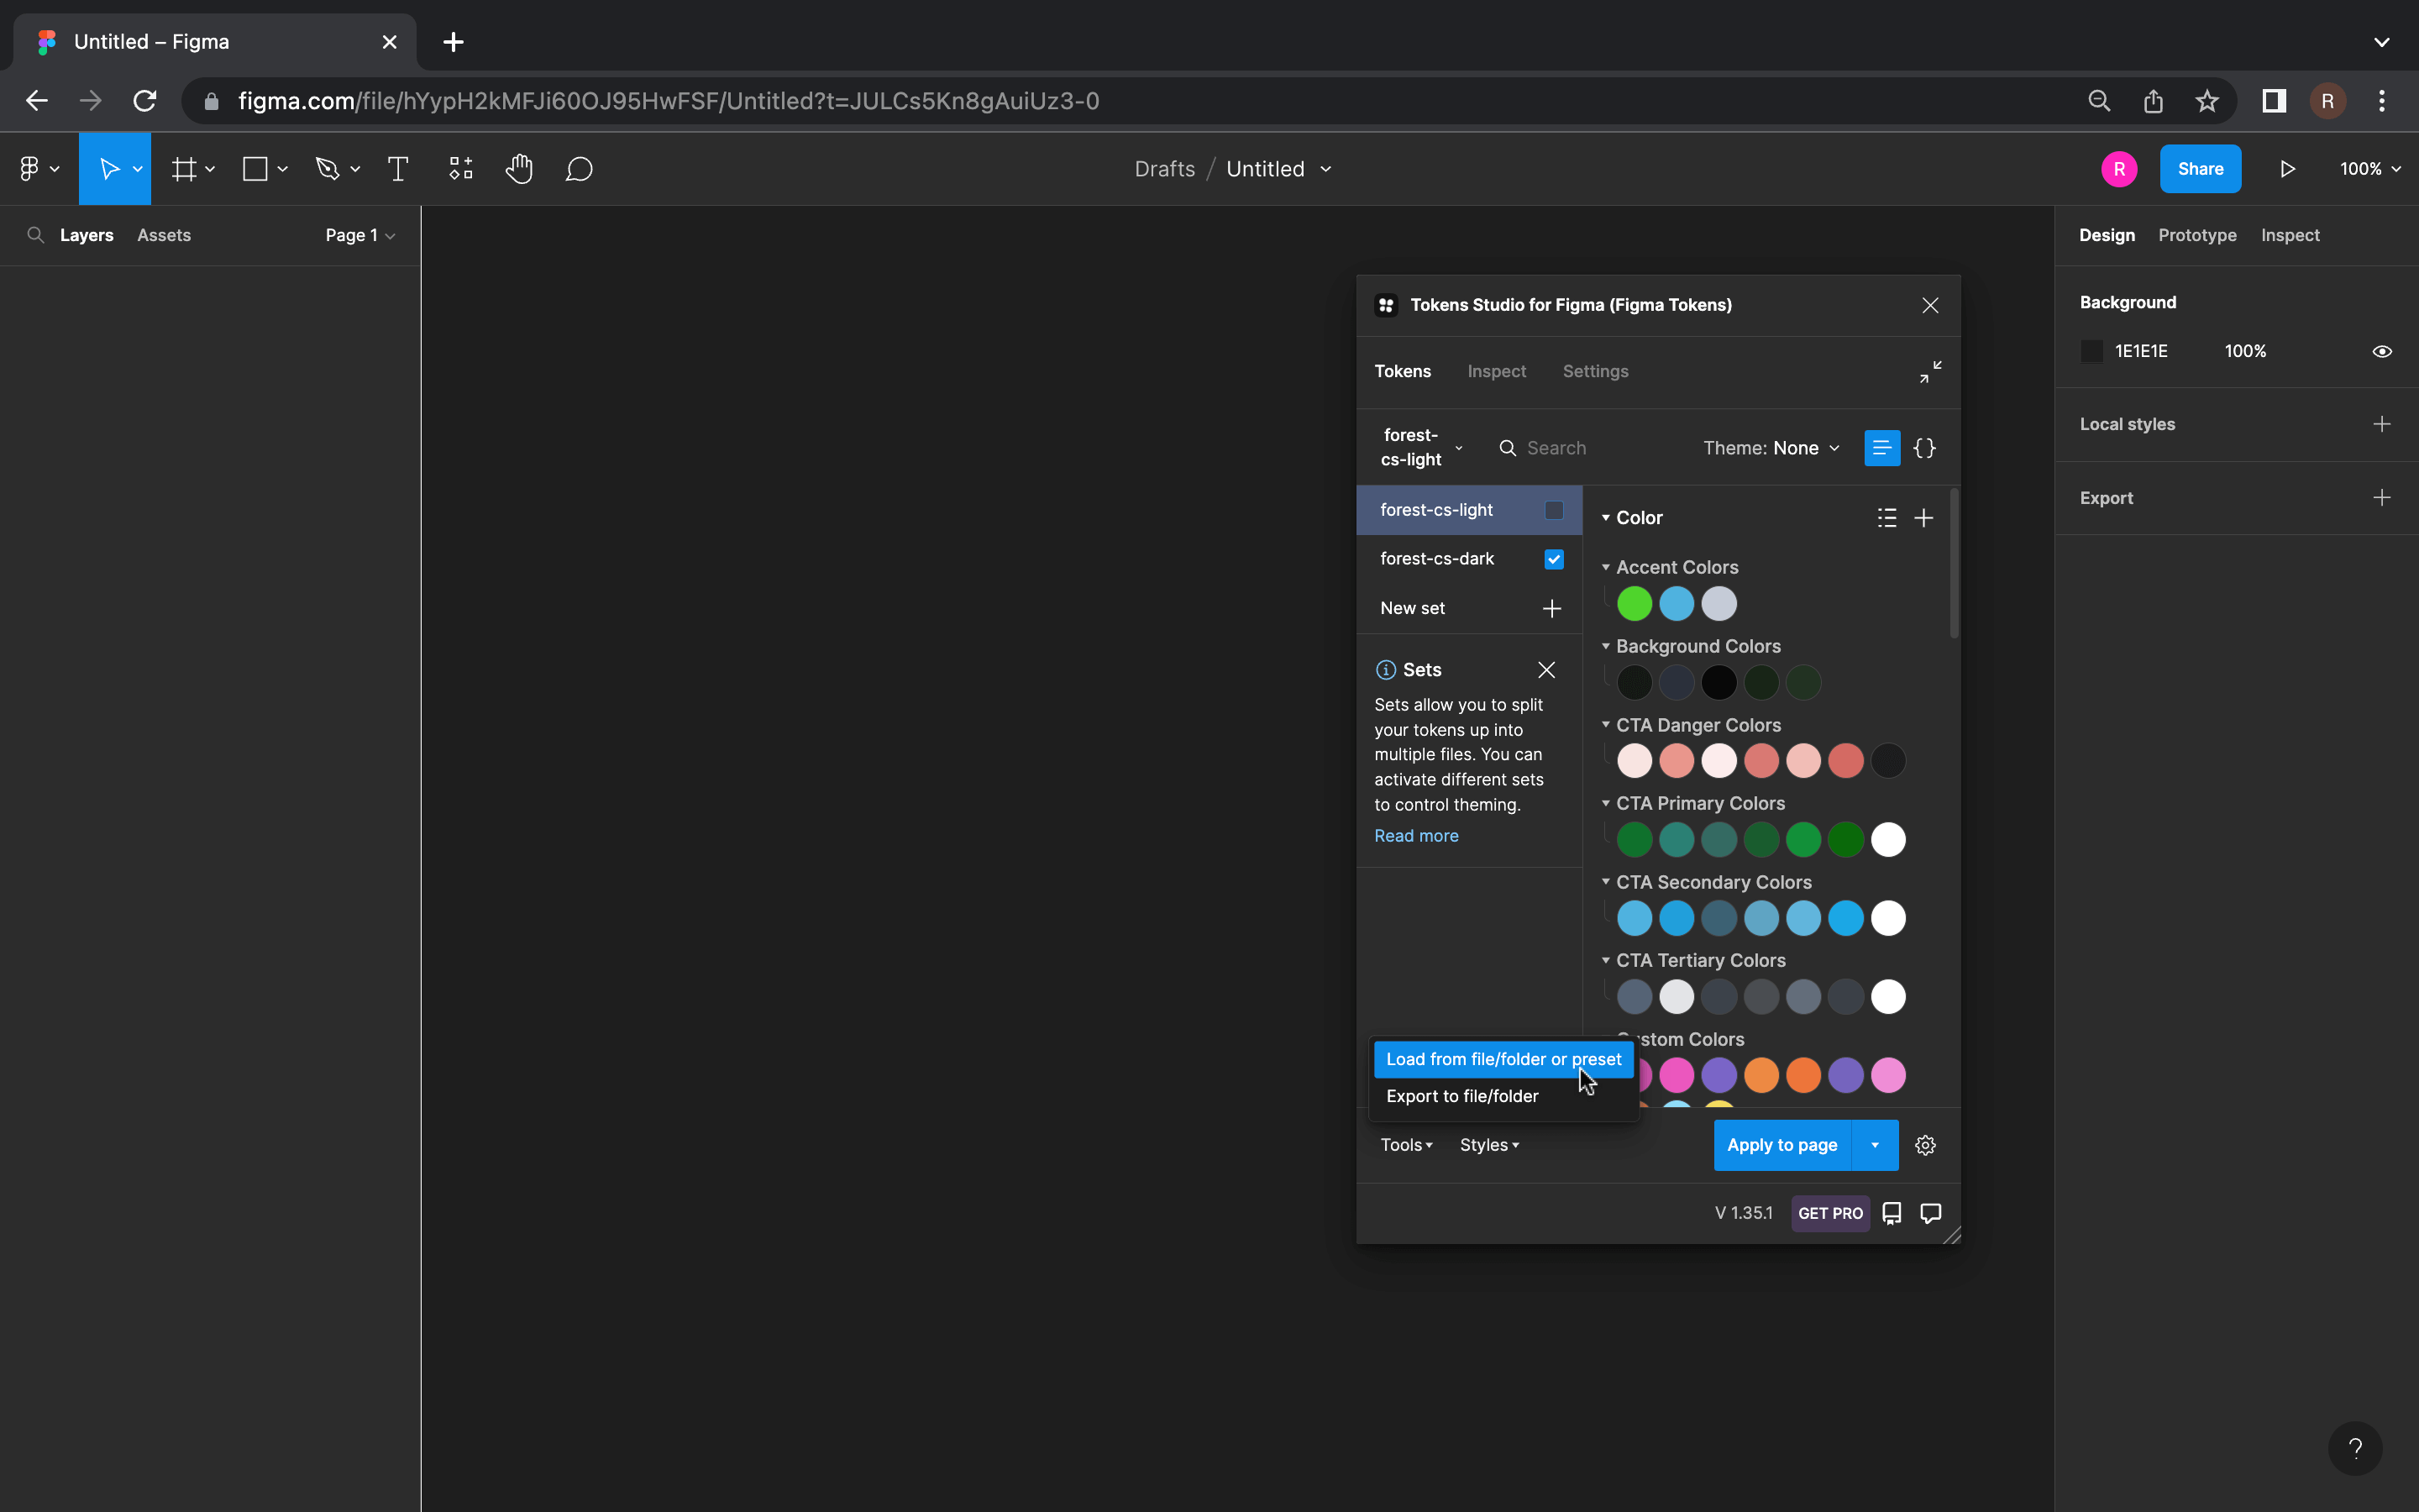
Task: Add a Local style with plus
Action: pos(2382,424)
